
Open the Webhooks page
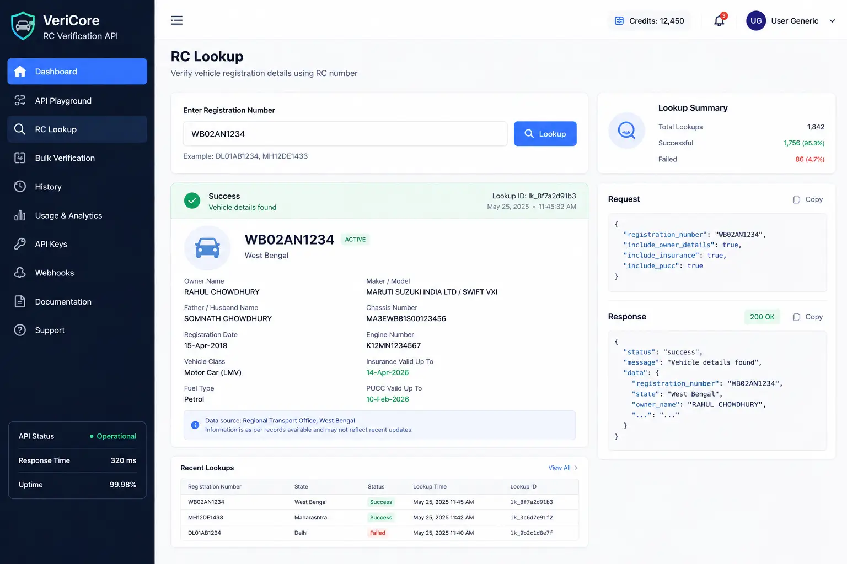(x=77, y=273)
